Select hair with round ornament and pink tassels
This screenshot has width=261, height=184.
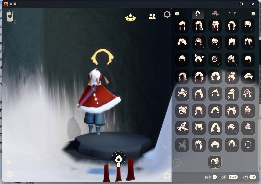point(232,60)
